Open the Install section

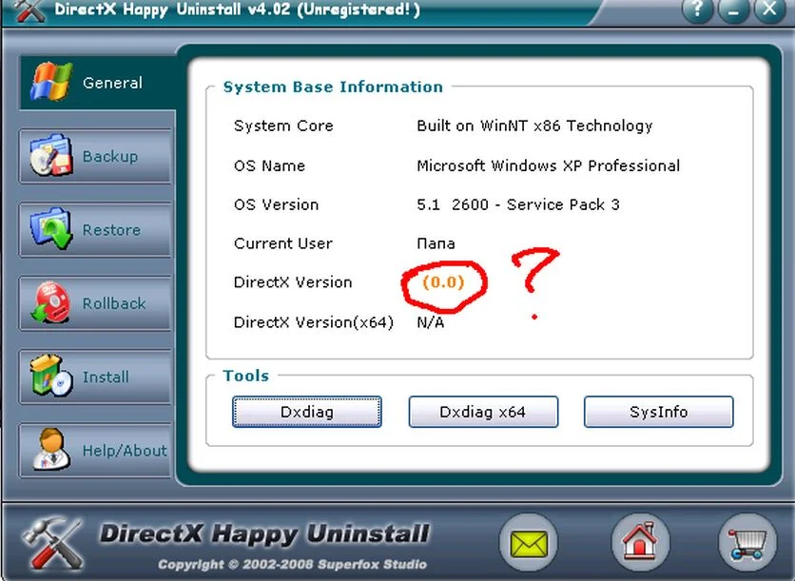(95, 377)
